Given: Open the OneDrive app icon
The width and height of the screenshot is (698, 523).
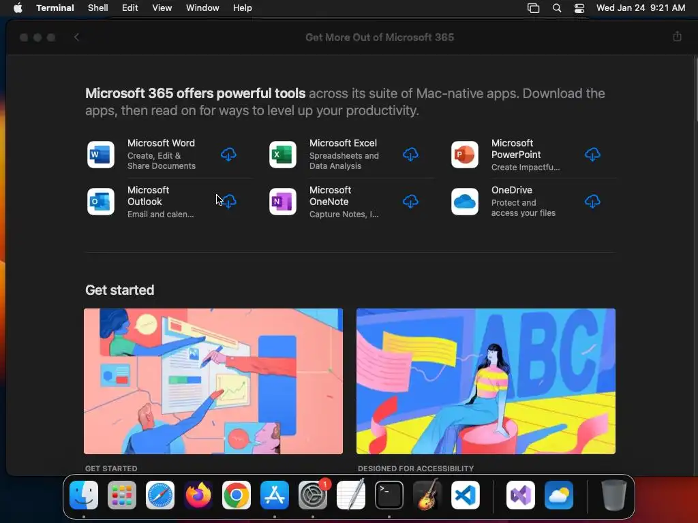Looking at the screenshot, I should 465,202.
